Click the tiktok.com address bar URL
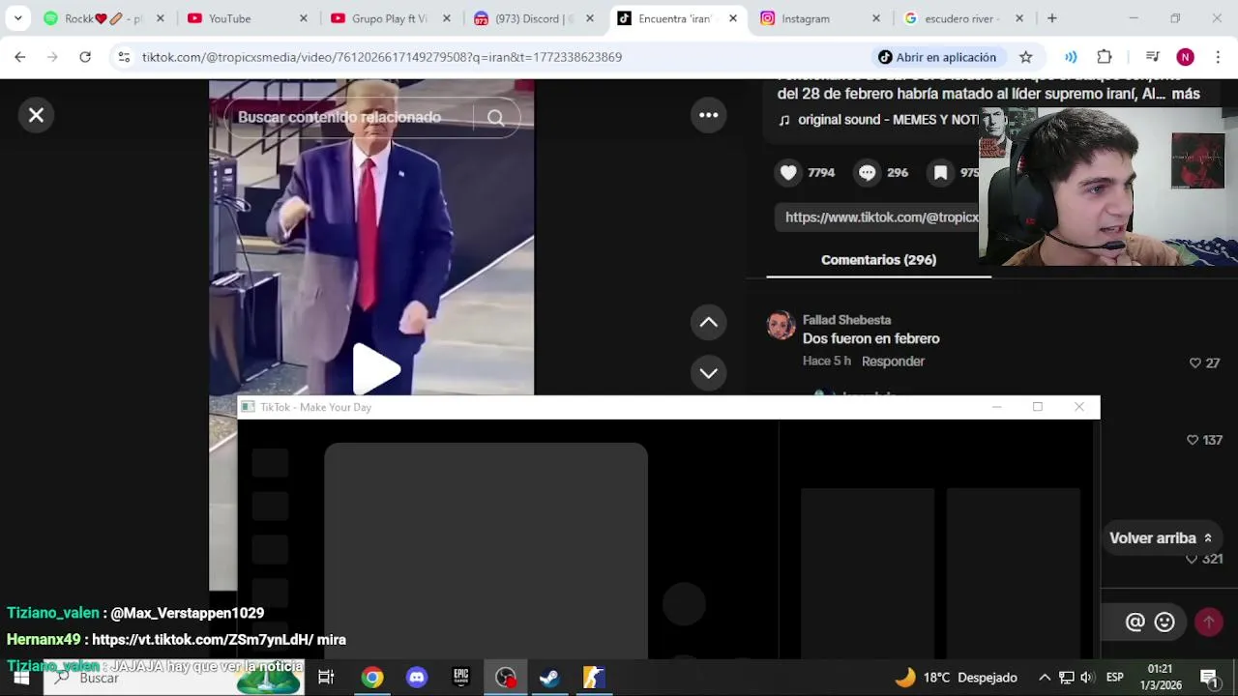Viewport: 1238px width, 696px height. tap(382, 57)
